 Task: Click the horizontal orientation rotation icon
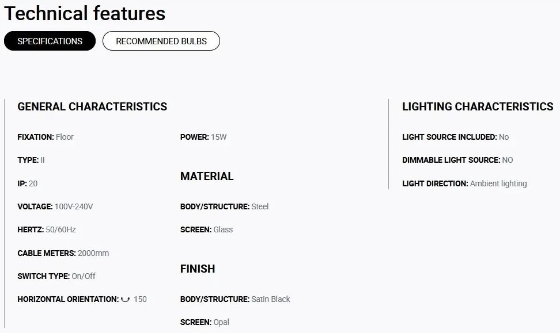125,299
